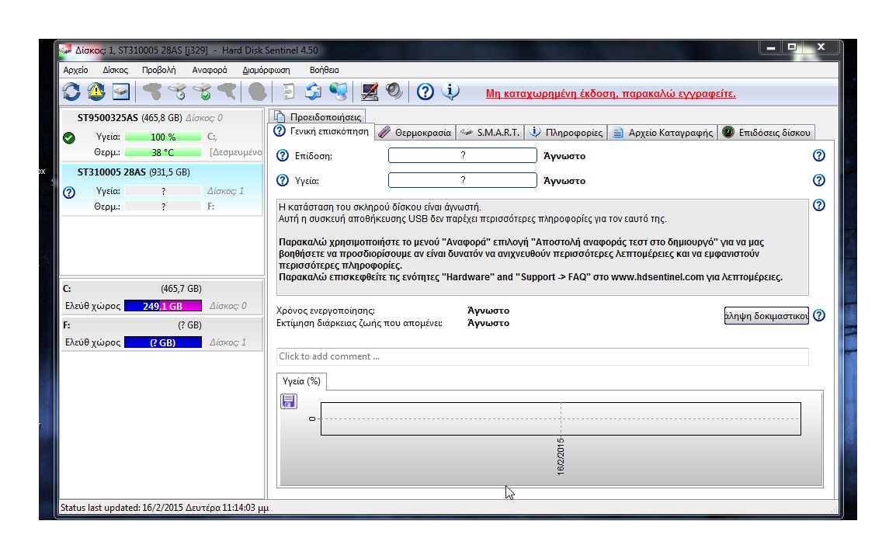896x559 pixels.
Task: Open the Προβολή menu
Action: pyautogui.click(x=158, y=70)
